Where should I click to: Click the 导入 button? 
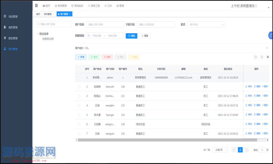[120, 57]
